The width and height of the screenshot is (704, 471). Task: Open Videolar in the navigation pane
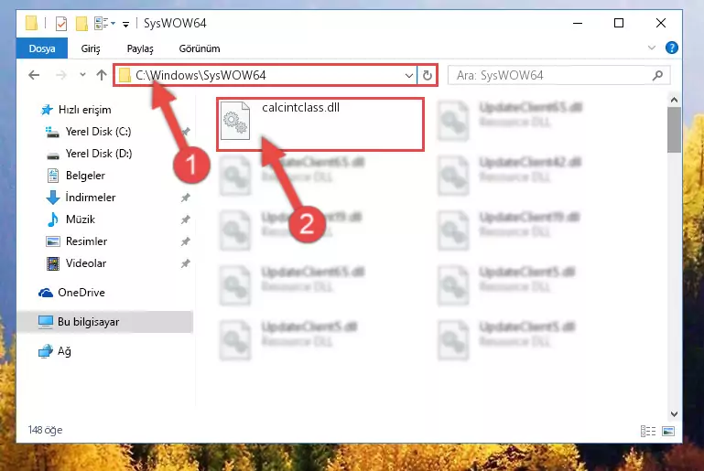point(86,263)
